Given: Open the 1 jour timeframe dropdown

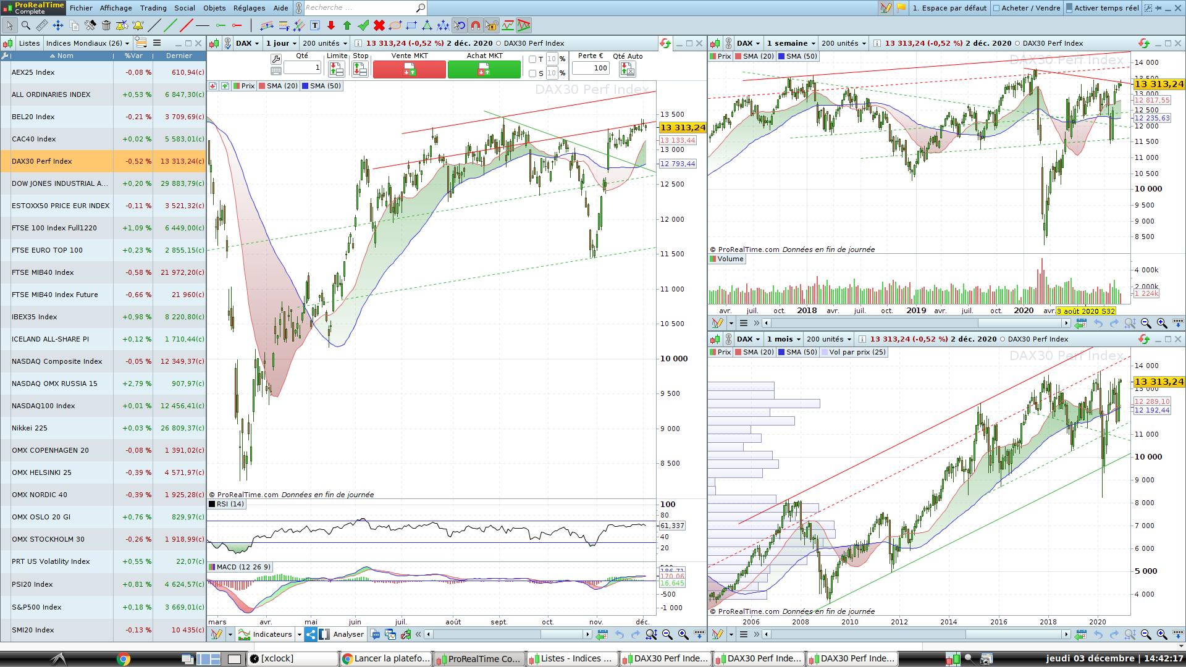Looking at the screenshot, I should [282, 43].
